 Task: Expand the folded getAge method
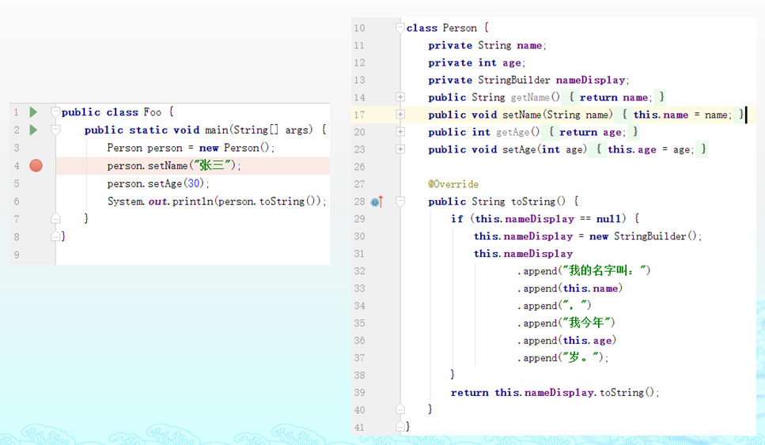400,132
